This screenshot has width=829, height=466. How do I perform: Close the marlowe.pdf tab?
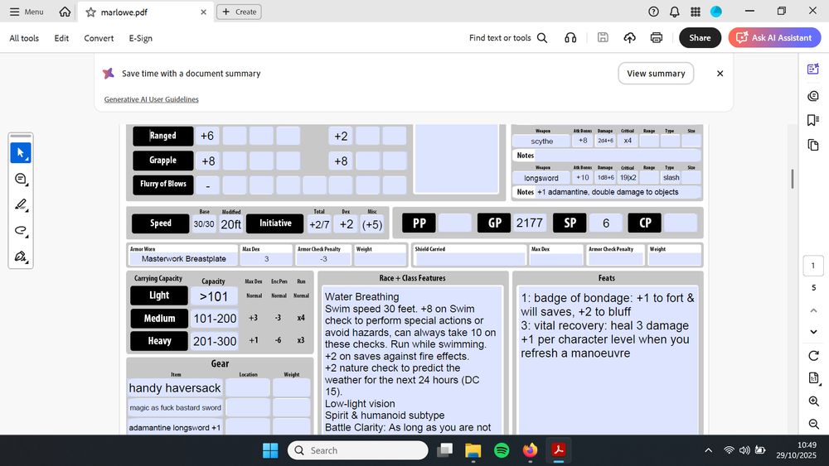click(204, 12)
